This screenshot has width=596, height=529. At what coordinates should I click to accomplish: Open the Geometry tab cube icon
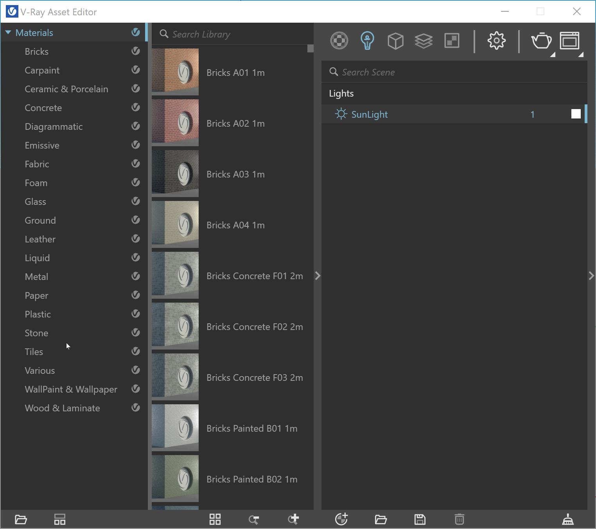click(395, 41)
